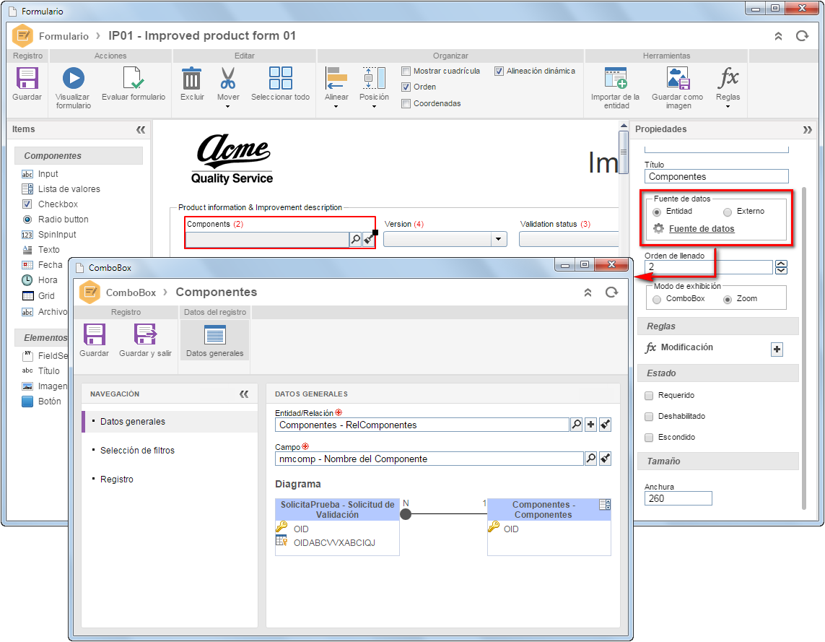
Task: Click search icon next to Entidad/Relación field
Action: [x=577, y=425]
